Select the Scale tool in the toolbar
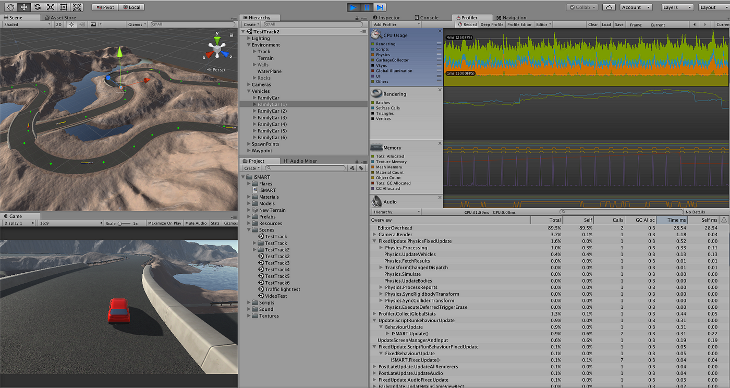Viewport: 730px width, 388px height. coord(51,7)
